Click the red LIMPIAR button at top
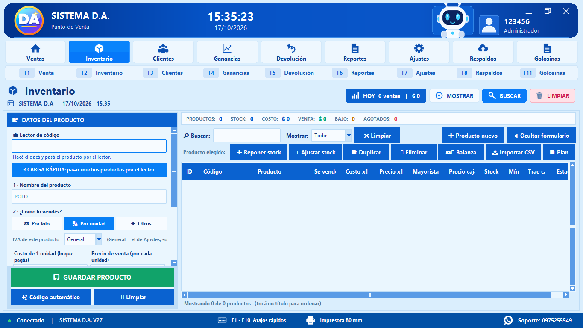The height and width of the screenshot is (328, 583). point(552,96)
